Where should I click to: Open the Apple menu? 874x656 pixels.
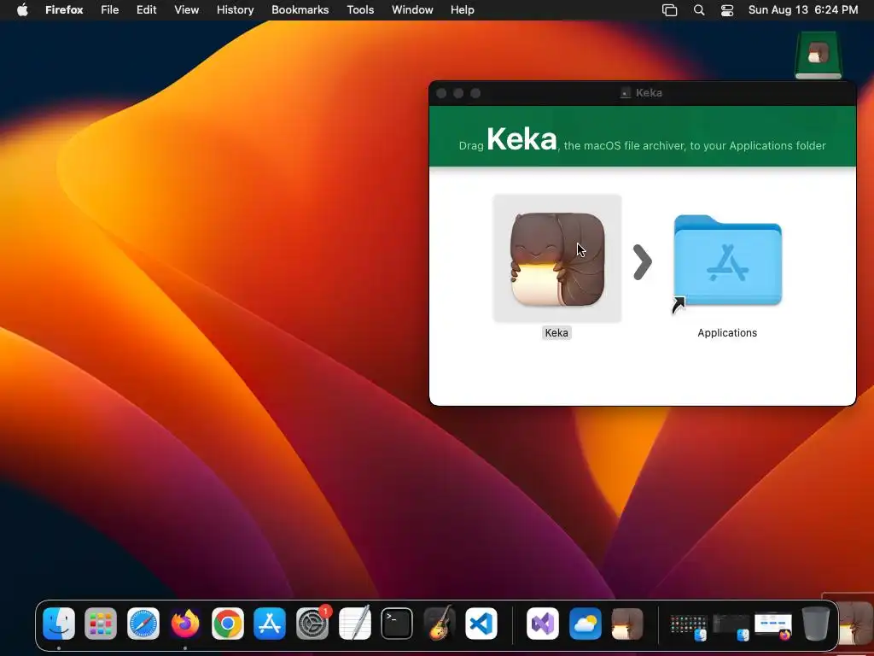click(22, 10)
